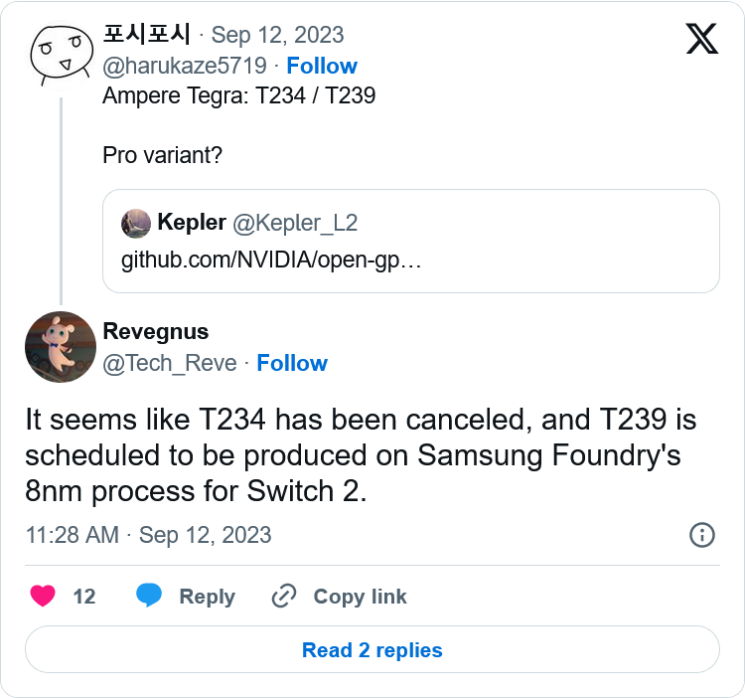Open the Revegnus display name
This screenshot has width=745, height=698.
coord(156,331)
